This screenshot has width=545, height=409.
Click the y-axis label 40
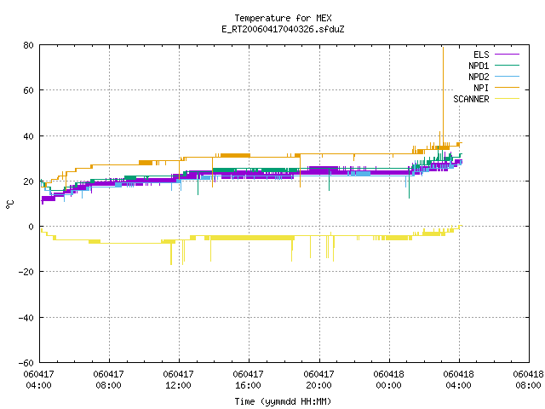(28, 136)
